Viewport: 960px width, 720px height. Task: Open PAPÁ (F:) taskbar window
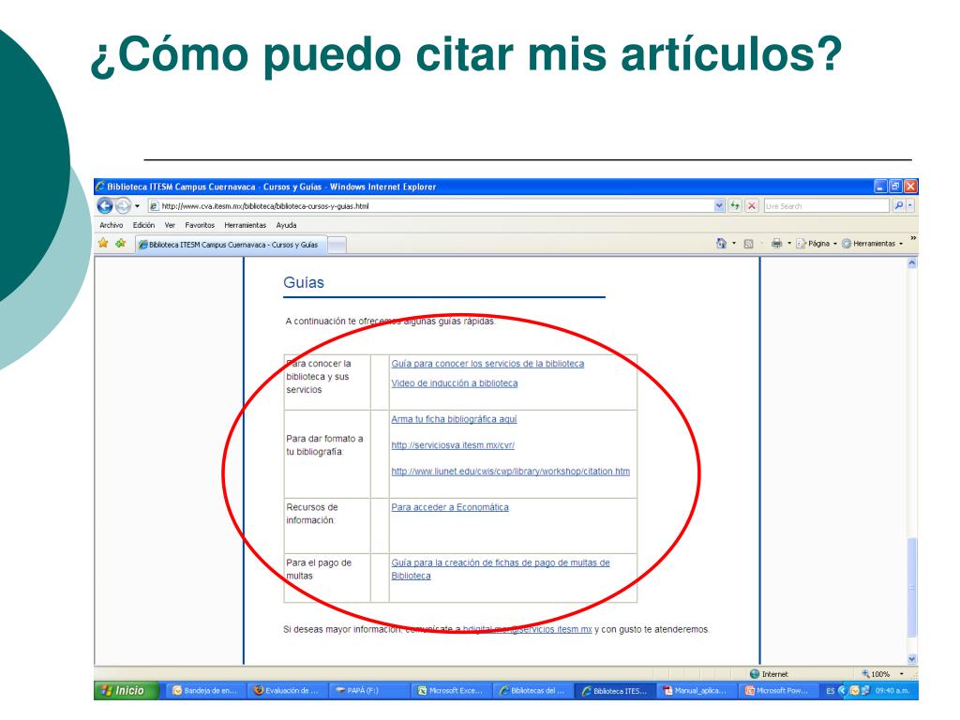click(x=367, y=691)
